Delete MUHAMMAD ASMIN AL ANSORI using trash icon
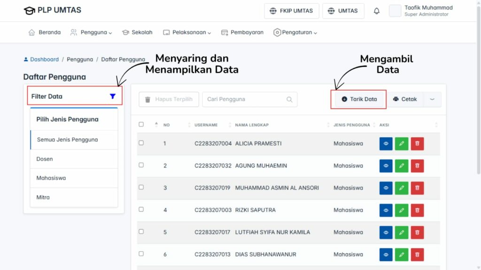This screenshot has width=481, height=270. [417, 188]
